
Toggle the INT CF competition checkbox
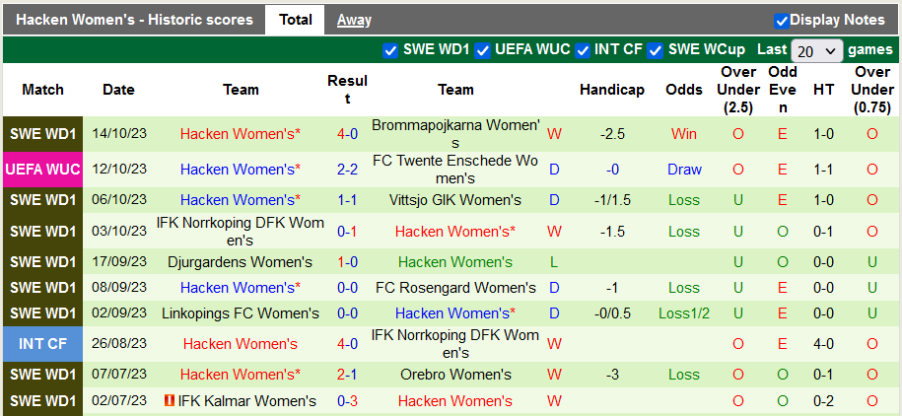(584, 49)
